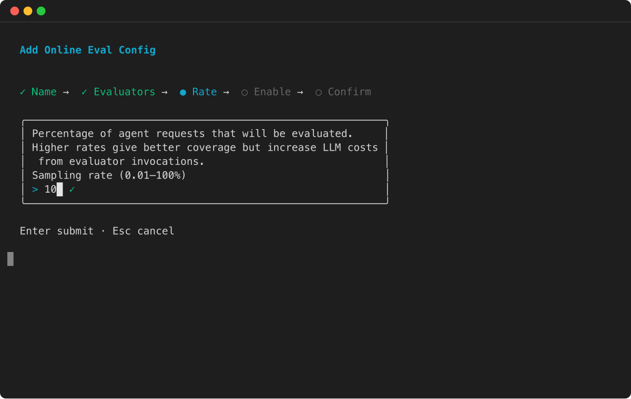Go to the Name step label
This screenshot has height=399, width=631.
(x=44, y=92)
